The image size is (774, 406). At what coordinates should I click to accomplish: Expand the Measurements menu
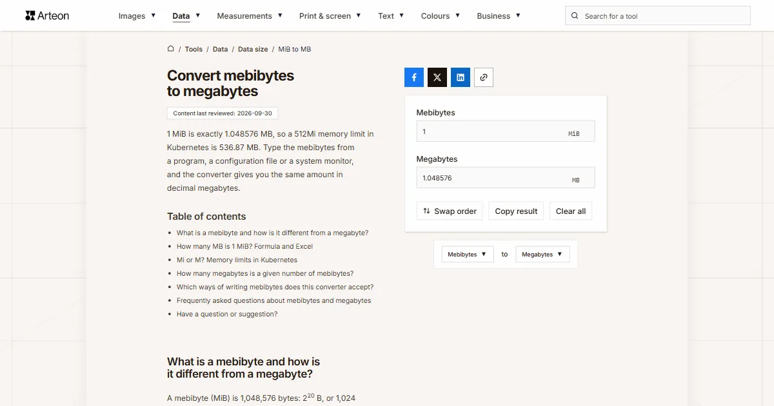[x=250, y=16]
